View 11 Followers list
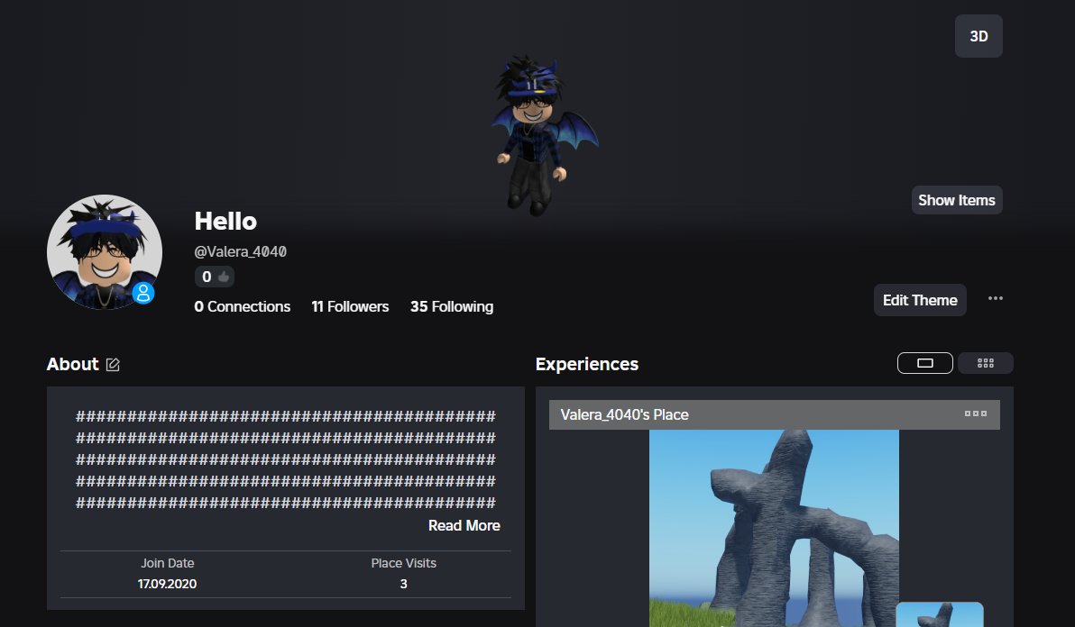 350,306
